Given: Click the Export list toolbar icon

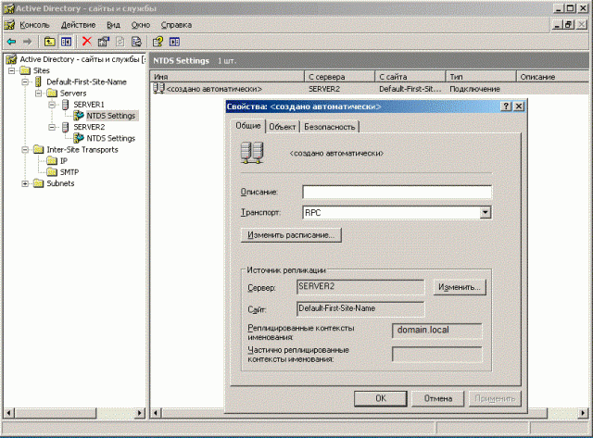Looking at the screenshot, I should tap(136, 42).
